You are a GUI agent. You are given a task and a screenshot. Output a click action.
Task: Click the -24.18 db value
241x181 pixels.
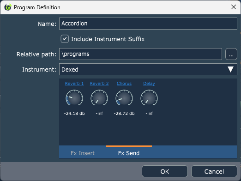coord(74,114)
